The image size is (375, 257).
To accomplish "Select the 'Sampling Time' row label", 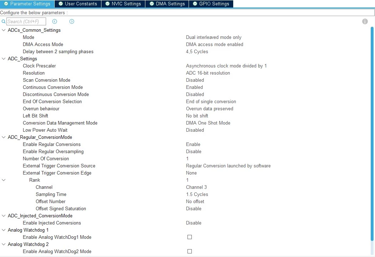I will tap(51, 195).
